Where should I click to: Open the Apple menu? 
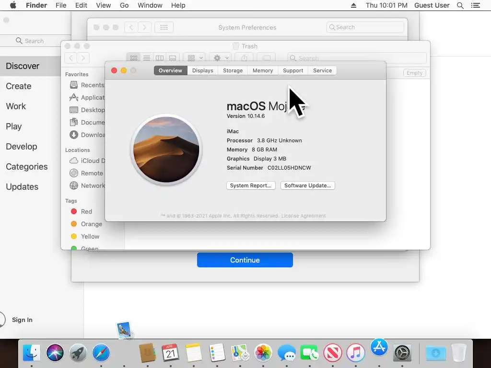[x=13, y=5]
